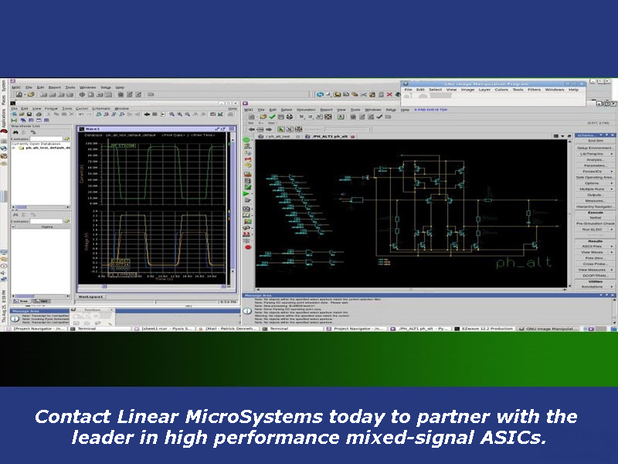Open Places menu in left GNOME panel
The width and height of the screenshot is (618, 464).
pyautogui.click(x=4, y=100)
